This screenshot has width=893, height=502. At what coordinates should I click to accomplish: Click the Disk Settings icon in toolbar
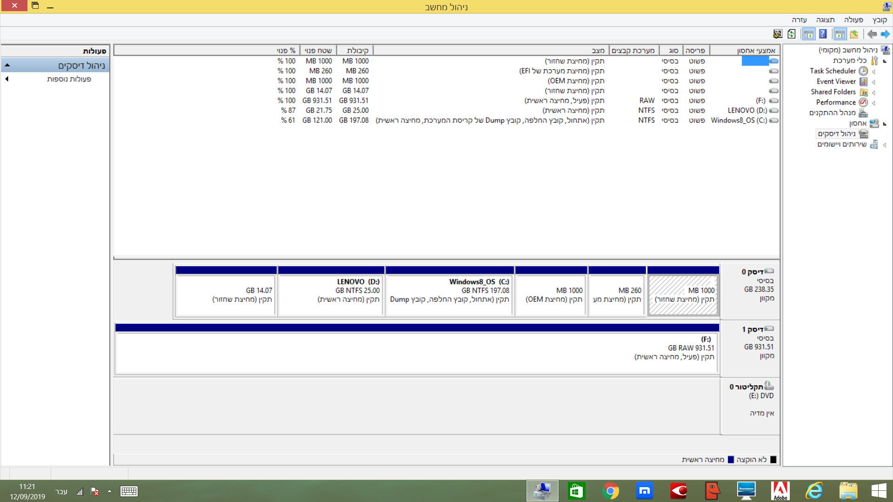778,34
